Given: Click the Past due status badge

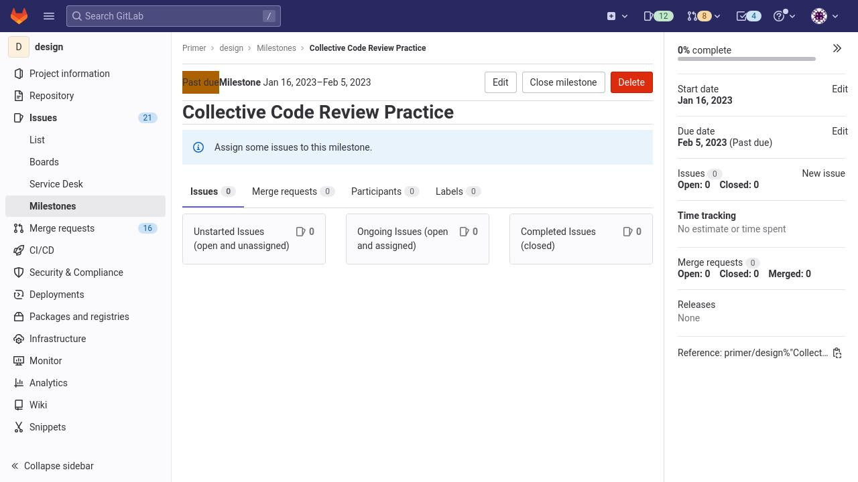Looking at the screenshot, I should [200, 82].
